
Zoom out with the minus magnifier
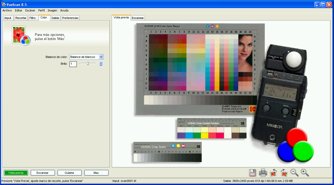click(294, 173)
